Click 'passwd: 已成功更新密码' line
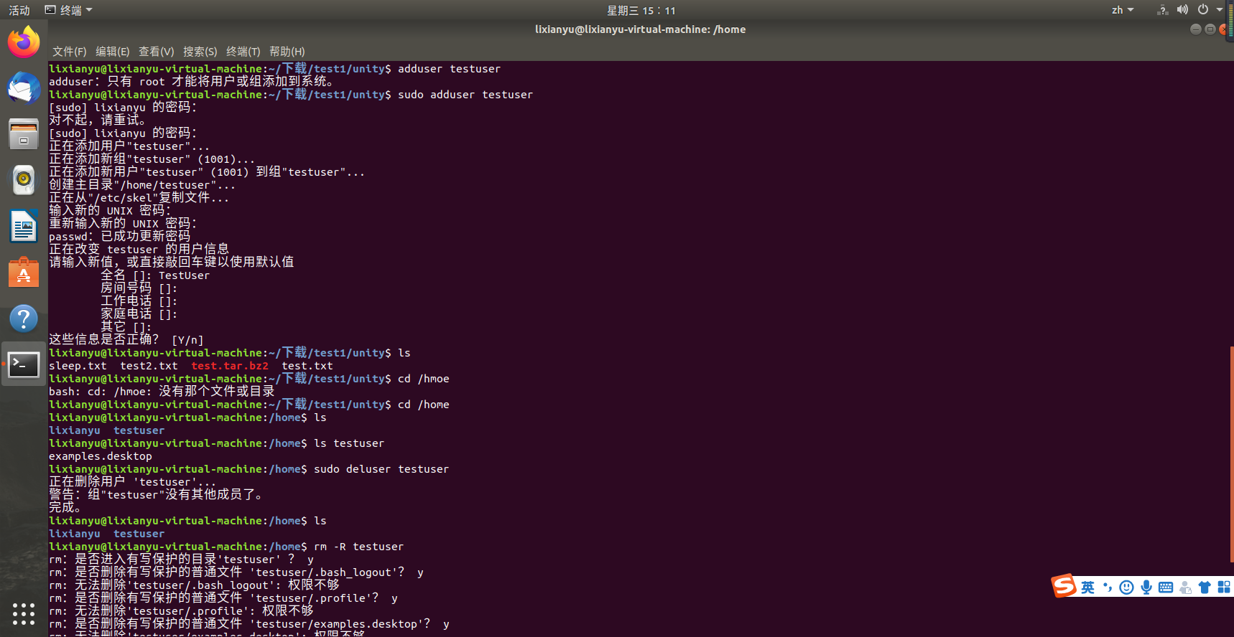Viewport: 1234px width, 637px height. pos(120,237)
